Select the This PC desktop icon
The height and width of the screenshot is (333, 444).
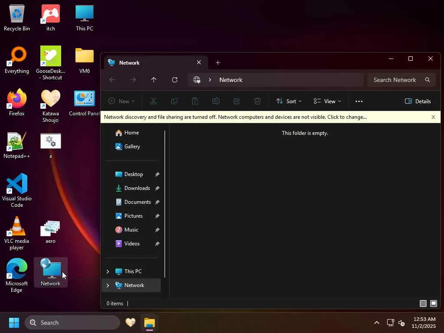[x=85, y=17]
